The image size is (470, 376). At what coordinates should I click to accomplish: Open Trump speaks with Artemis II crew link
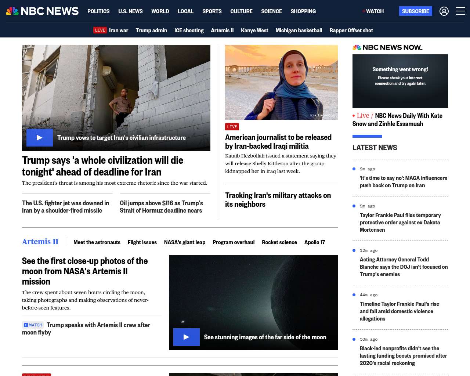86,329
